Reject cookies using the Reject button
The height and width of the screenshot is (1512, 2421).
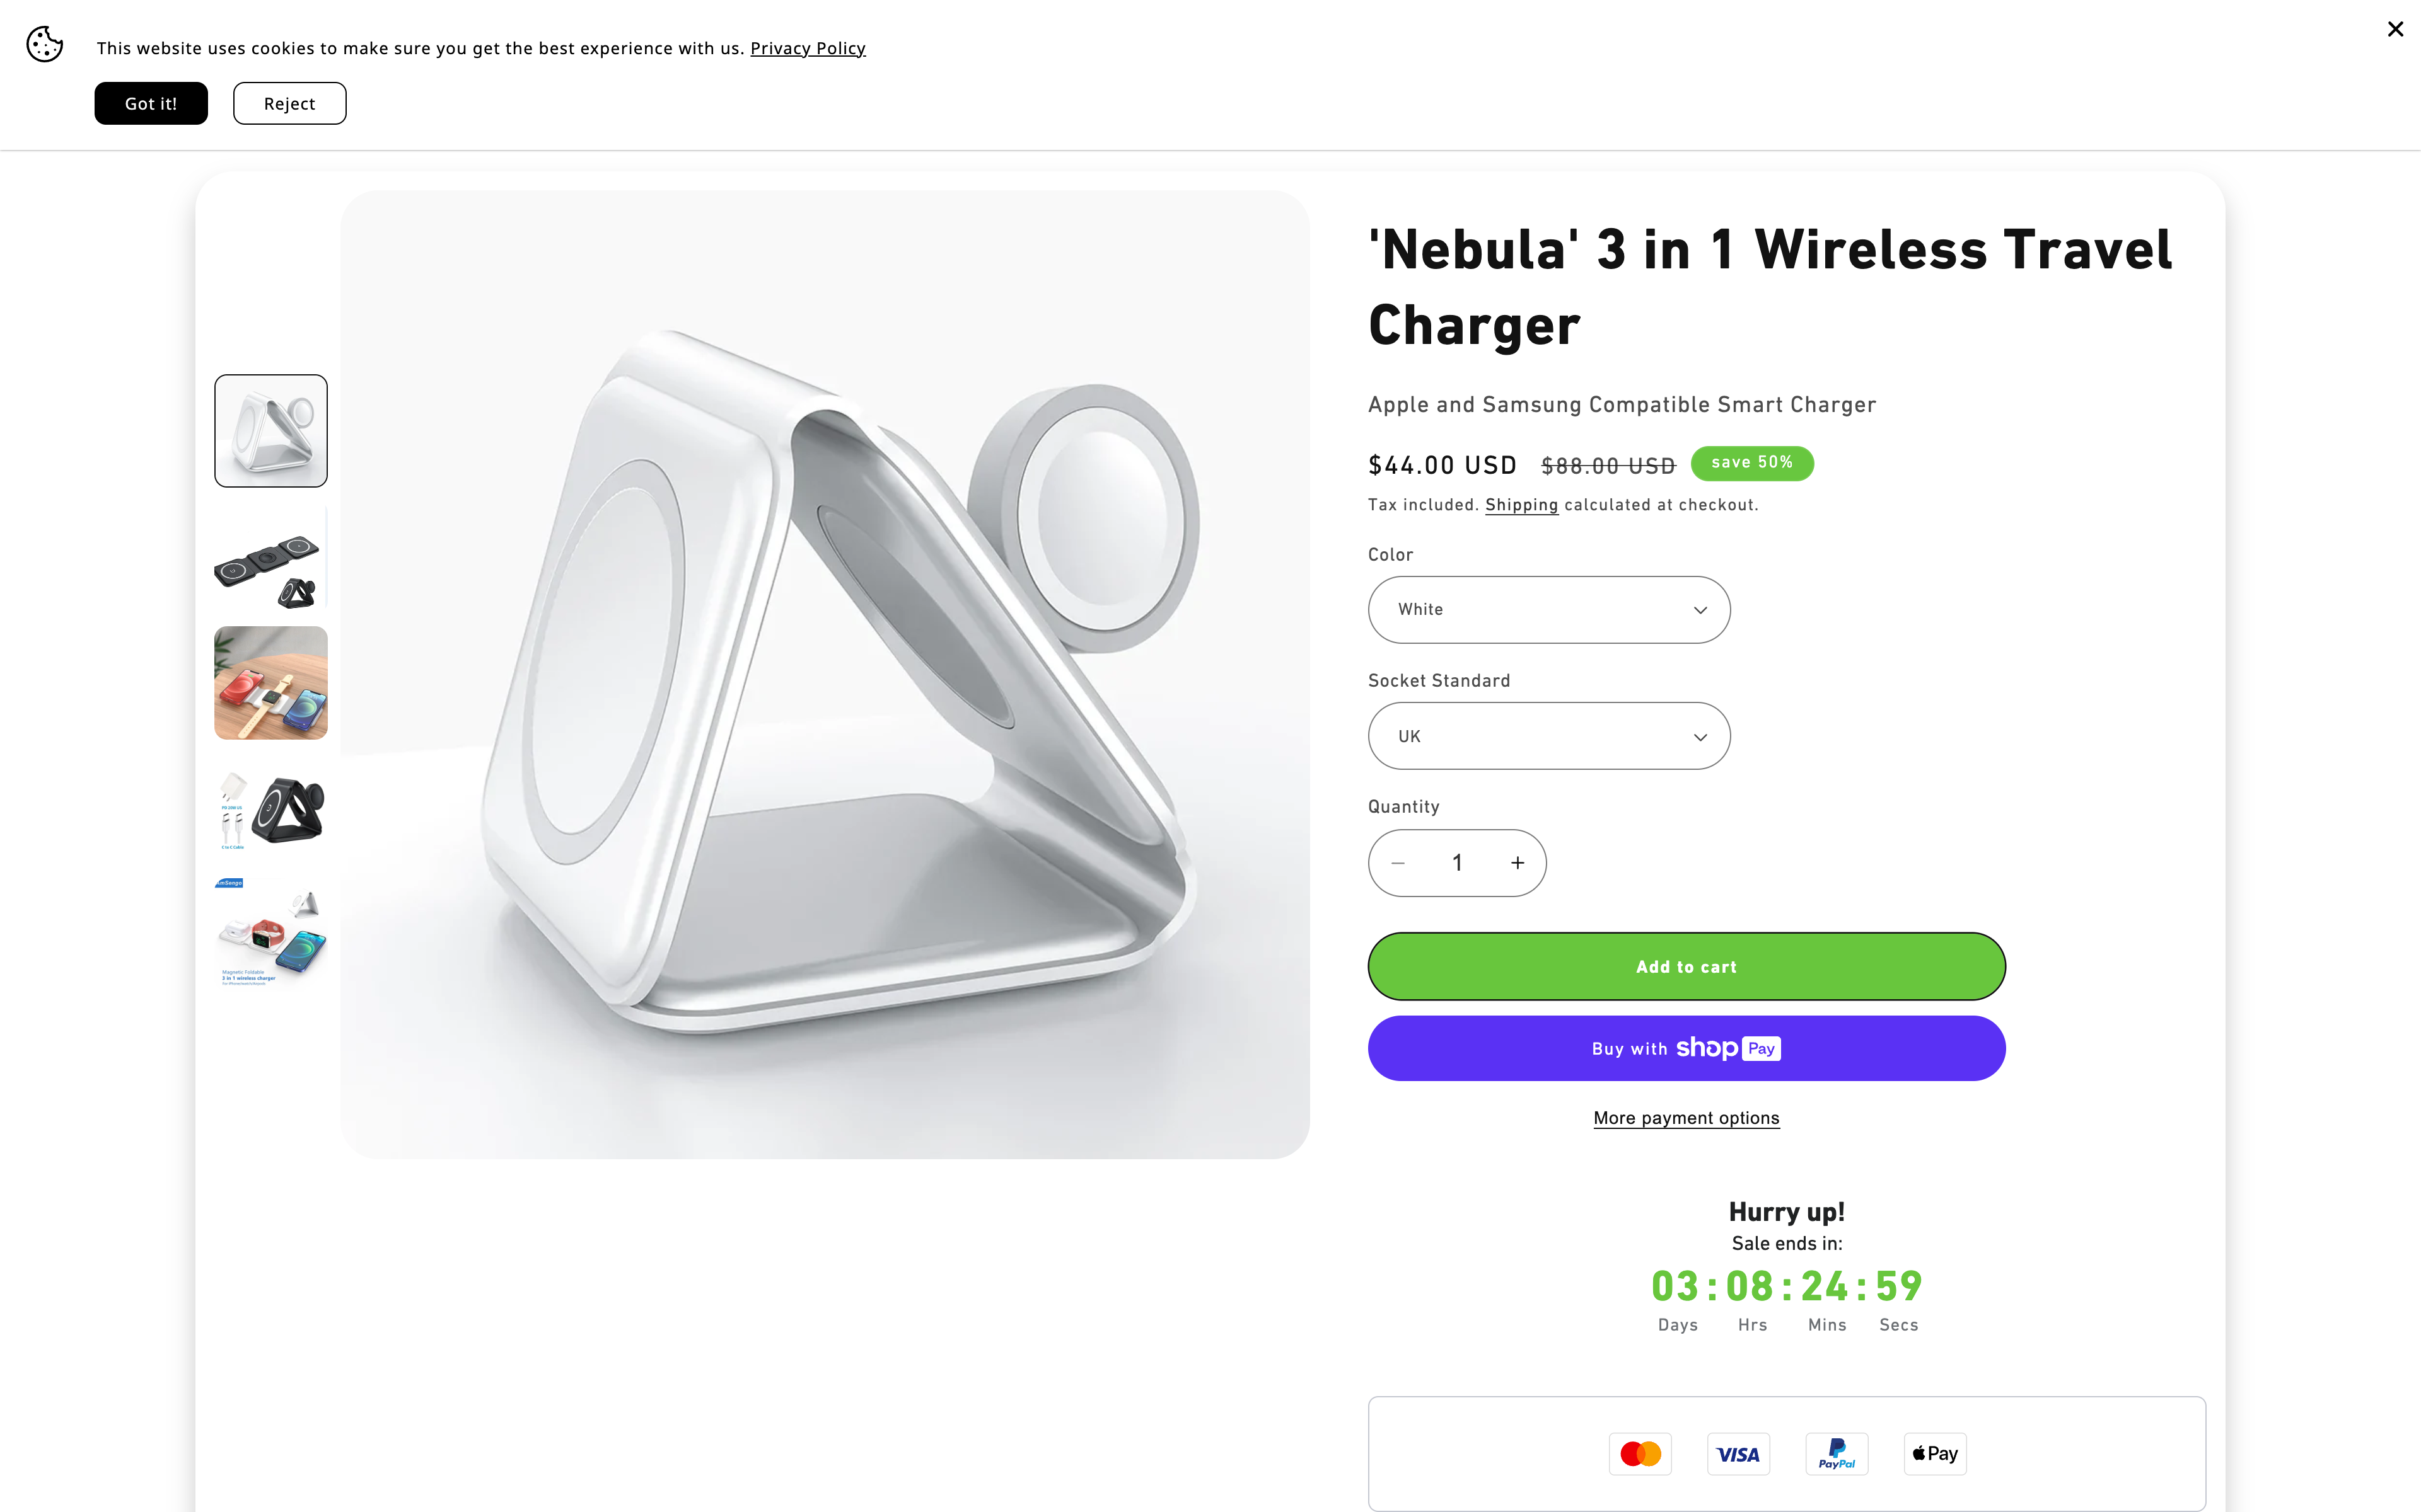(x=289, y=104)
